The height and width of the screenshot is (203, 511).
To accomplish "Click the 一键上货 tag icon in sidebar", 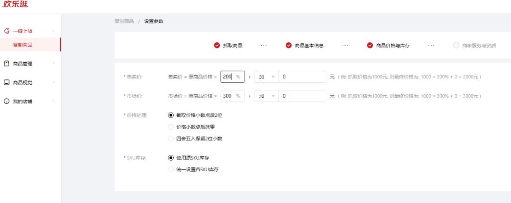I will (x=7, y=31).
